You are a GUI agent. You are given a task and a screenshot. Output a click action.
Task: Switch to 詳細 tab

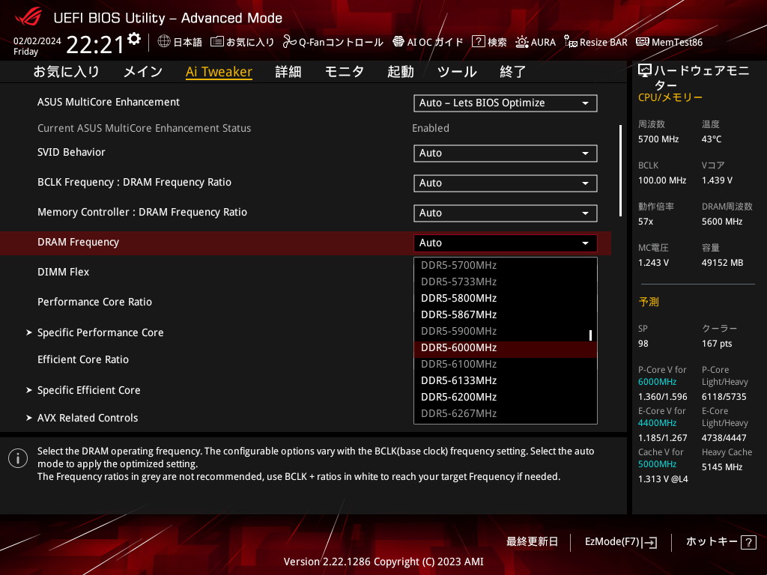click(x=288, y=72)
